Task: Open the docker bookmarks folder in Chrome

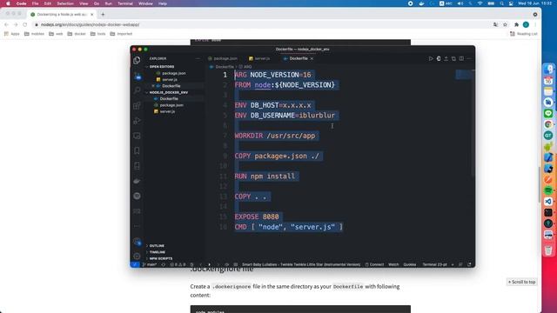Action: [x=77, y=34]
